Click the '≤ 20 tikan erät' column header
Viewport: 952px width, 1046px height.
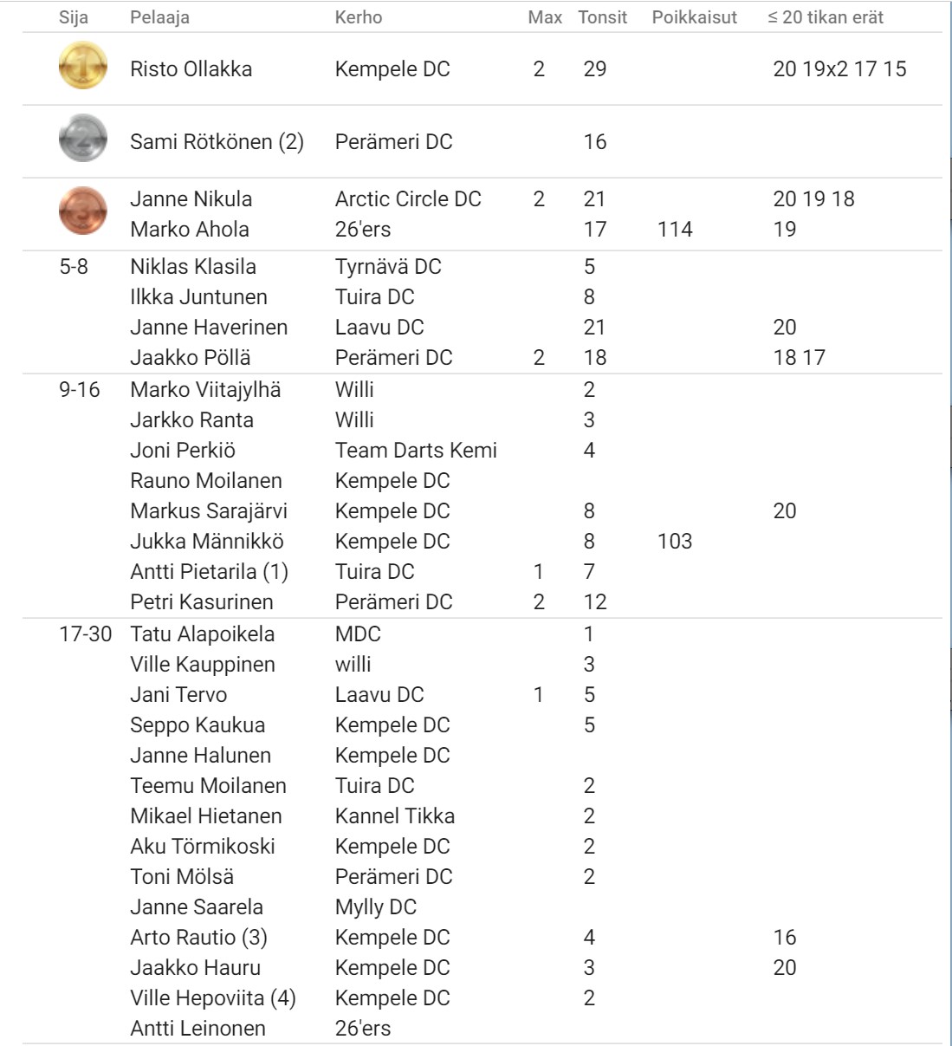tap(826, 17)
